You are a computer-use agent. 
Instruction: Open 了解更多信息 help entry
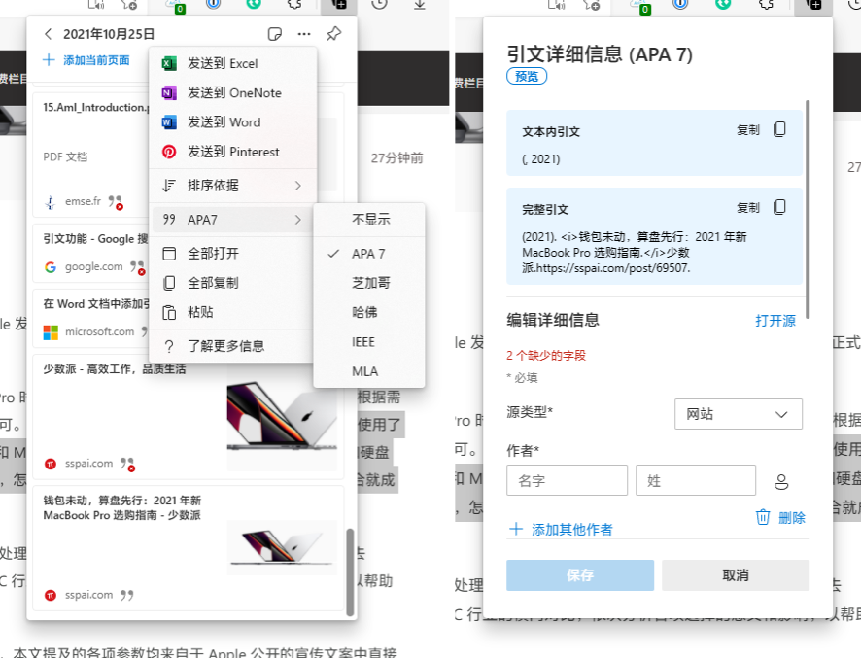coord(233,346)
